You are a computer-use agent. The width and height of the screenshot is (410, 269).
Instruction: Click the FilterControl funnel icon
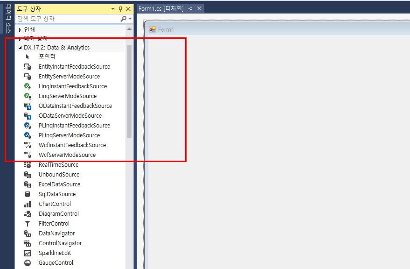coord(28,223)
